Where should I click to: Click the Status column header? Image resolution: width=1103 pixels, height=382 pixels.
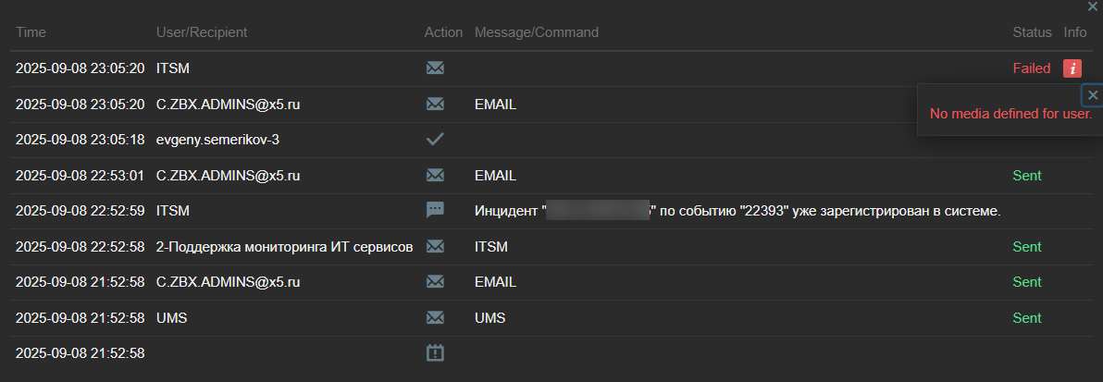click(x=1033, y=32)
